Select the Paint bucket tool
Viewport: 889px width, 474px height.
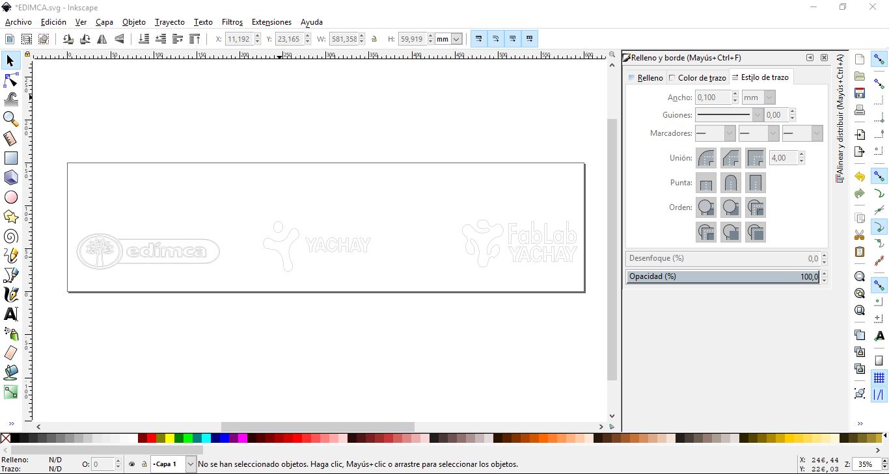(x=10, y=373)
